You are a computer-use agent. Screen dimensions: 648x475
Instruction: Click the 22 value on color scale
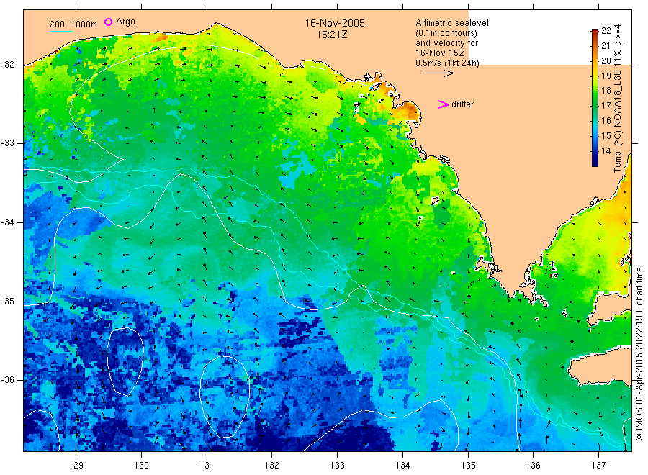coord(606,30)
